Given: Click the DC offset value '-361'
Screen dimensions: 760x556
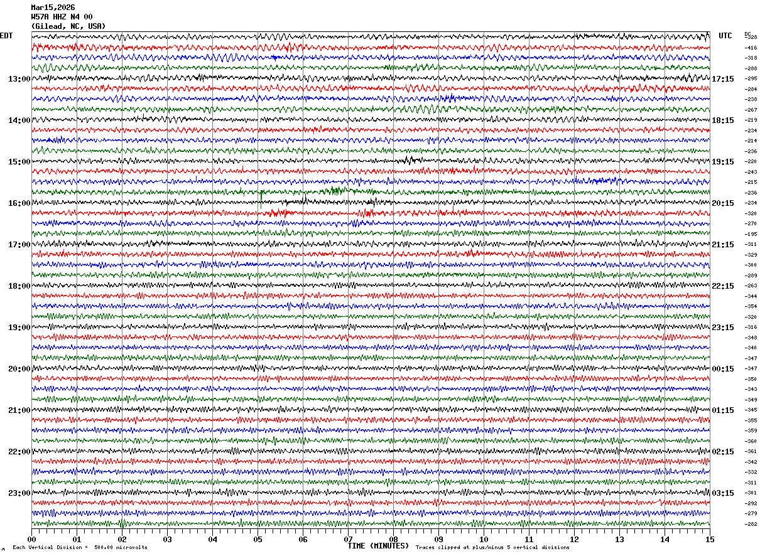Looking at the screenshot, I should point(751,451).
